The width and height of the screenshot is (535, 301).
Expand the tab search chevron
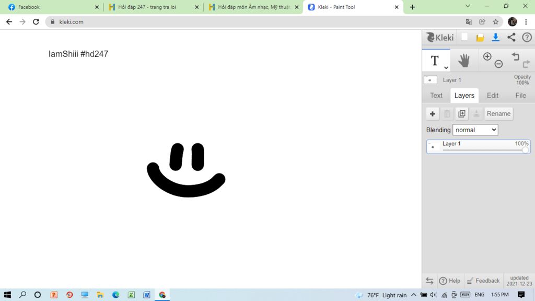tap(468, 6)
